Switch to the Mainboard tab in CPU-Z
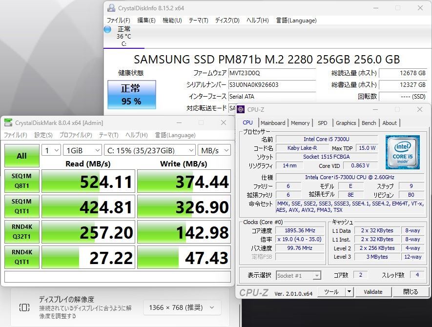The image size is (432, 327). (x=273, y=123)
